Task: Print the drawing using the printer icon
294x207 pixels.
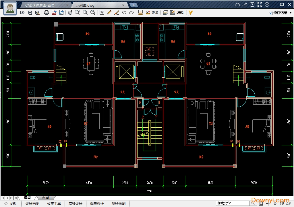Action: [47, 13]
